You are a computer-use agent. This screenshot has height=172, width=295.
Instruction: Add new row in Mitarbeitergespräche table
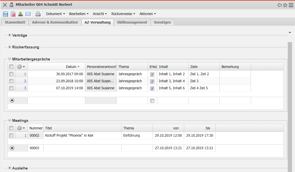click(x=12, y=100)
